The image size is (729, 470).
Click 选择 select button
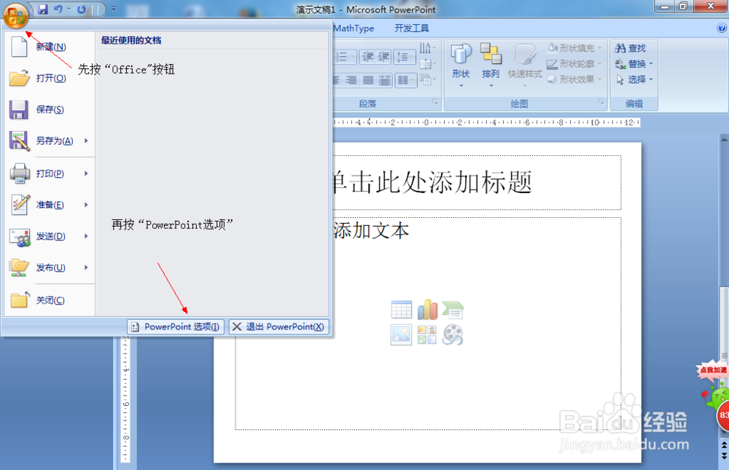tap(634, 79)
